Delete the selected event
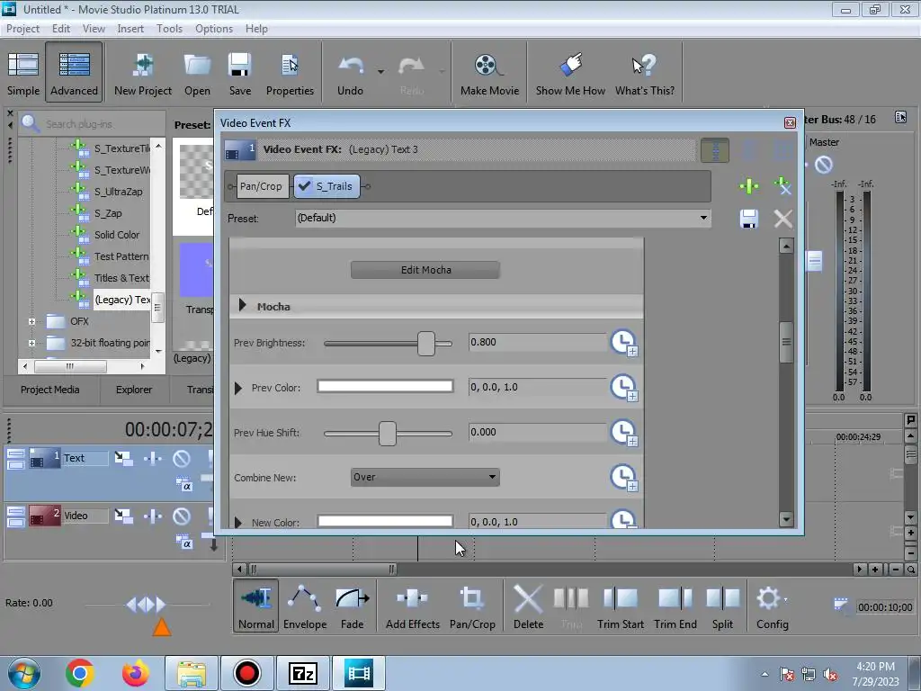The width and height of the screenshot is (921, 691). coord(528,606)
